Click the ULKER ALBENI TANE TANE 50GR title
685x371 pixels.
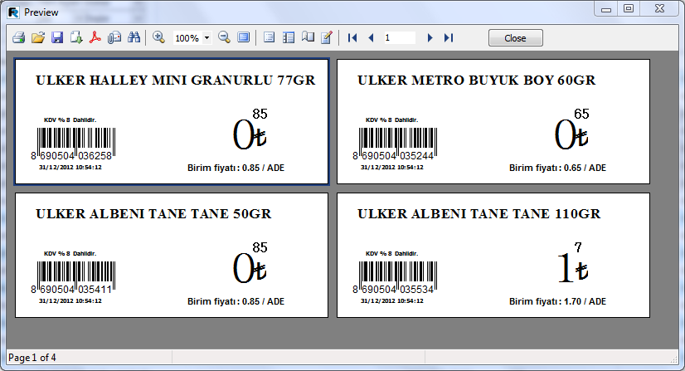pos(153,213)
